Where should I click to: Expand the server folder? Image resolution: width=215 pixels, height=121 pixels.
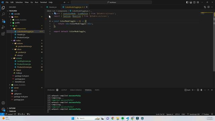tap(10, 88)
